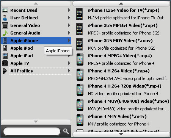Click the category list scroll-up button

(36, 4)
